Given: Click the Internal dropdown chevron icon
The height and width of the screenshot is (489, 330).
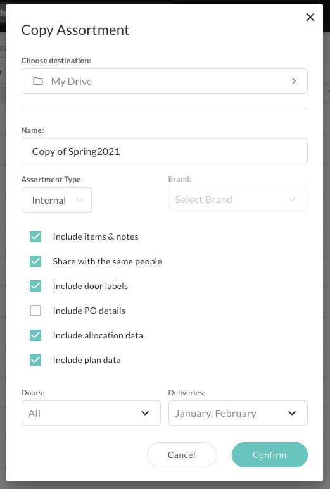Looking at the screenshot, I should (x=79, y=200).
